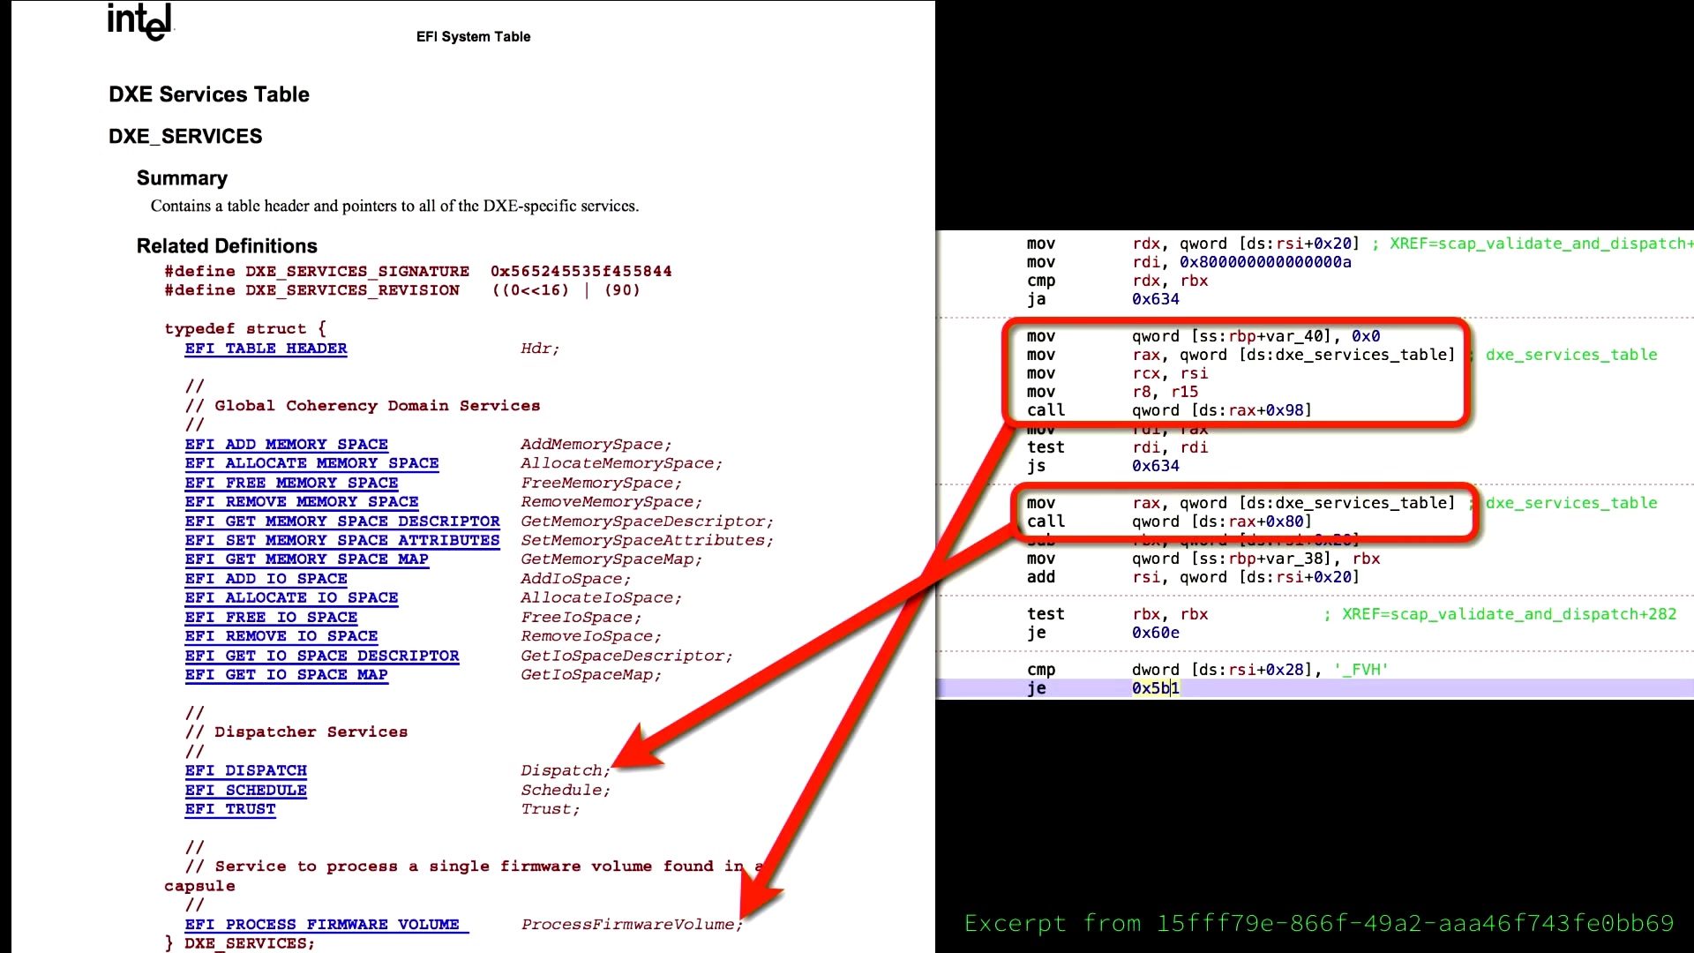Viewport: 1694px width, 953px height.
Task: Click the 'Hdr;' struct field
Action: pyautogui.click(x=540, y=349)
